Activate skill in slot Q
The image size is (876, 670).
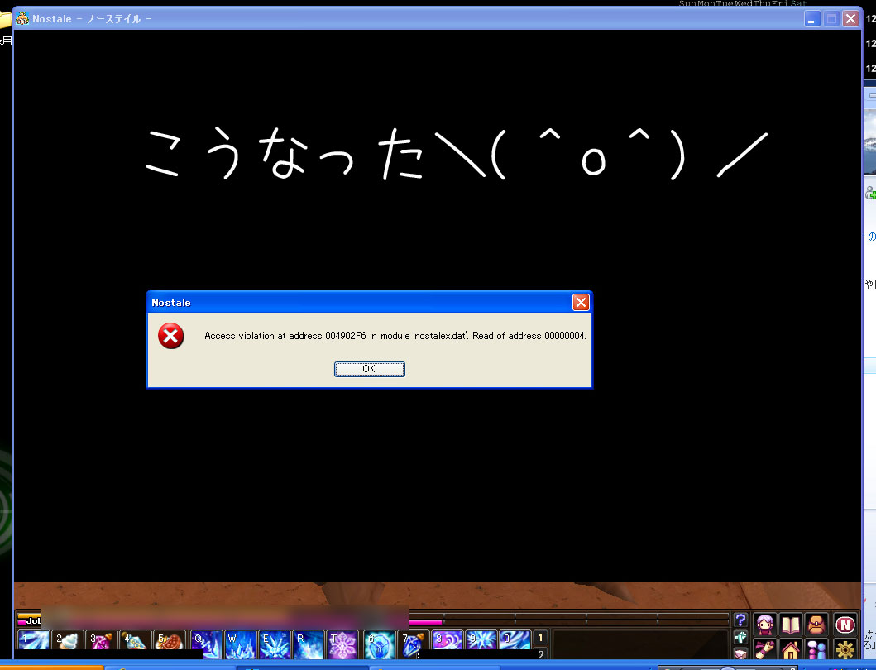(x=207, y=644)
